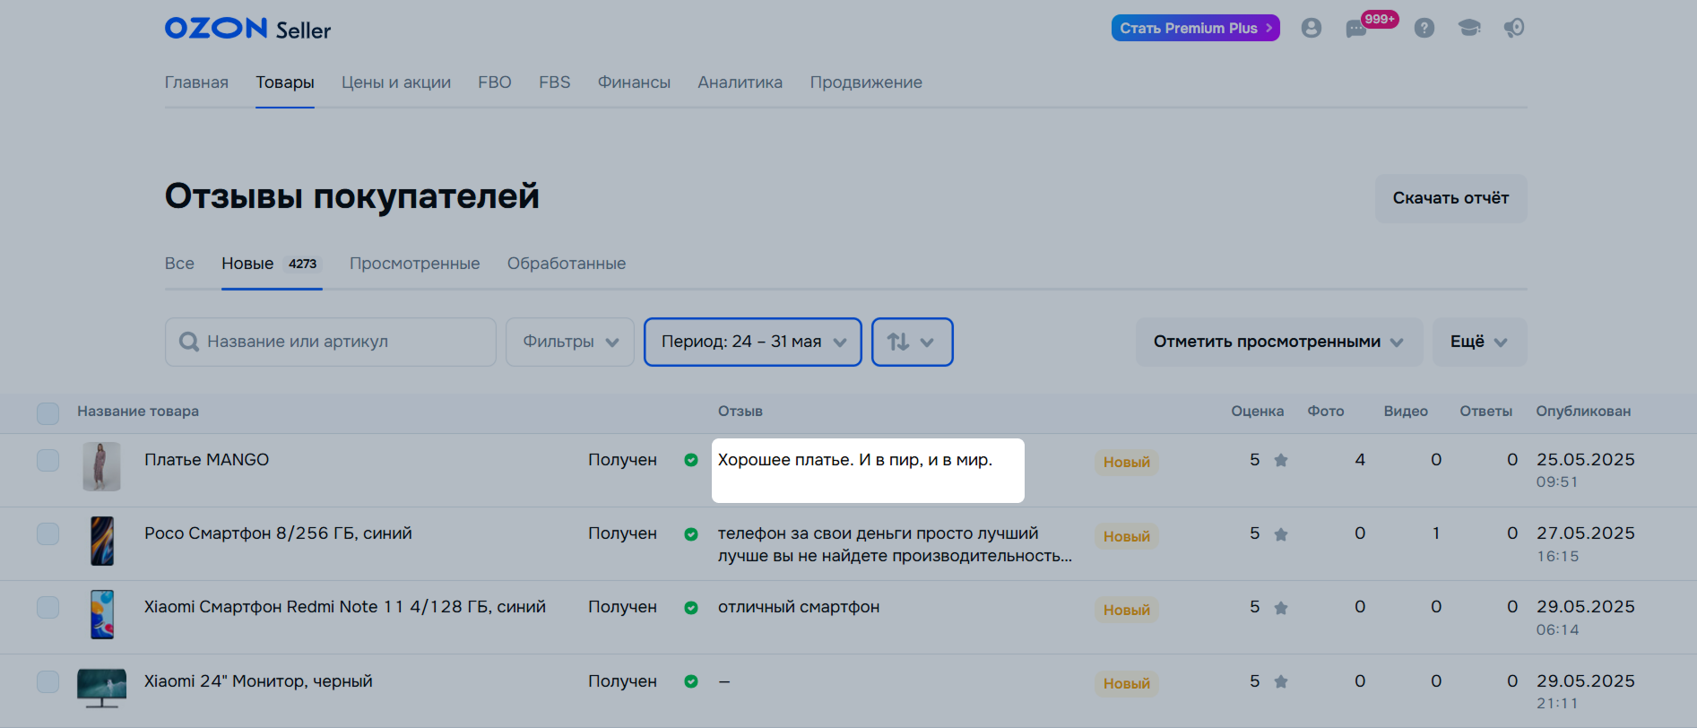Open review 'Хорошее платье. И в пир, и в мир.'
Screen dimensions: 1697x728
point(855,460)
